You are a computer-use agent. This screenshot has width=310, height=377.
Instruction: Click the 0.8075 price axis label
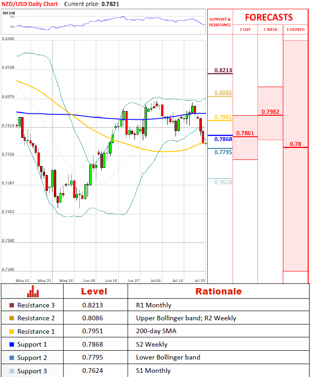point(8,97)
